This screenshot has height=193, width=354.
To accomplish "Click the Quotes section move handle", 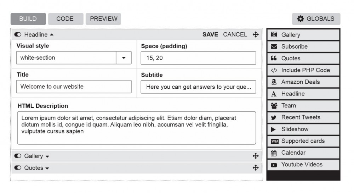I will tap(256, 168).
